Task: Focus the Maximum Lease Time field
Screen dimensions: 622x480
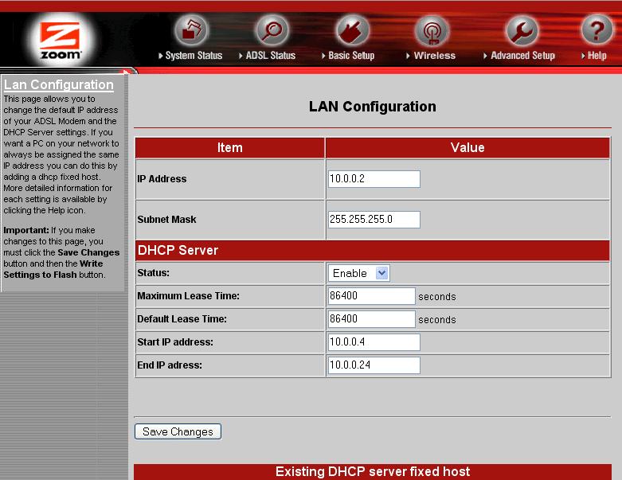Action: pos(372,296)
